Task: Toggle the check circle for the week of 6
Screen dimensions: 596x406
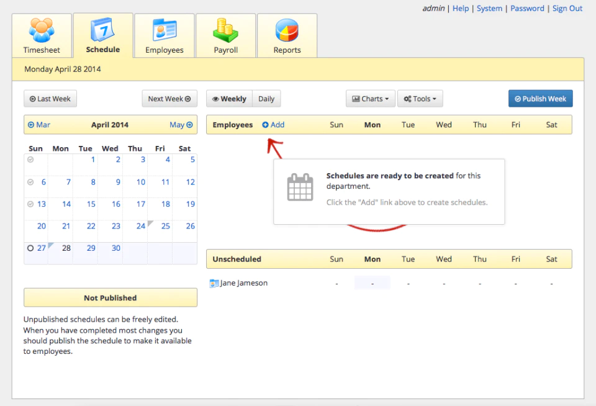Action: pyautogui.click(x=30, y=182)
